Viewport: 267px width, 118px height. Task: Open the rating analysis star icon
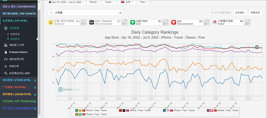pyautogui.click(x=6, y=66)
